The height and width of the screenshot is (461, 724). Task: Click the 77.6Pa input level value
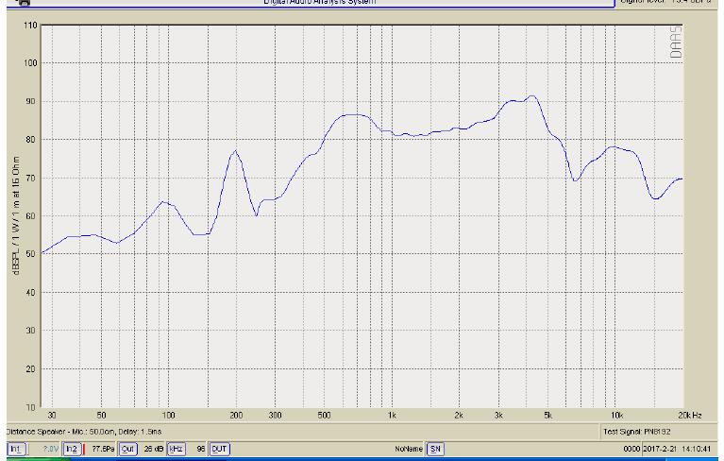103,449
